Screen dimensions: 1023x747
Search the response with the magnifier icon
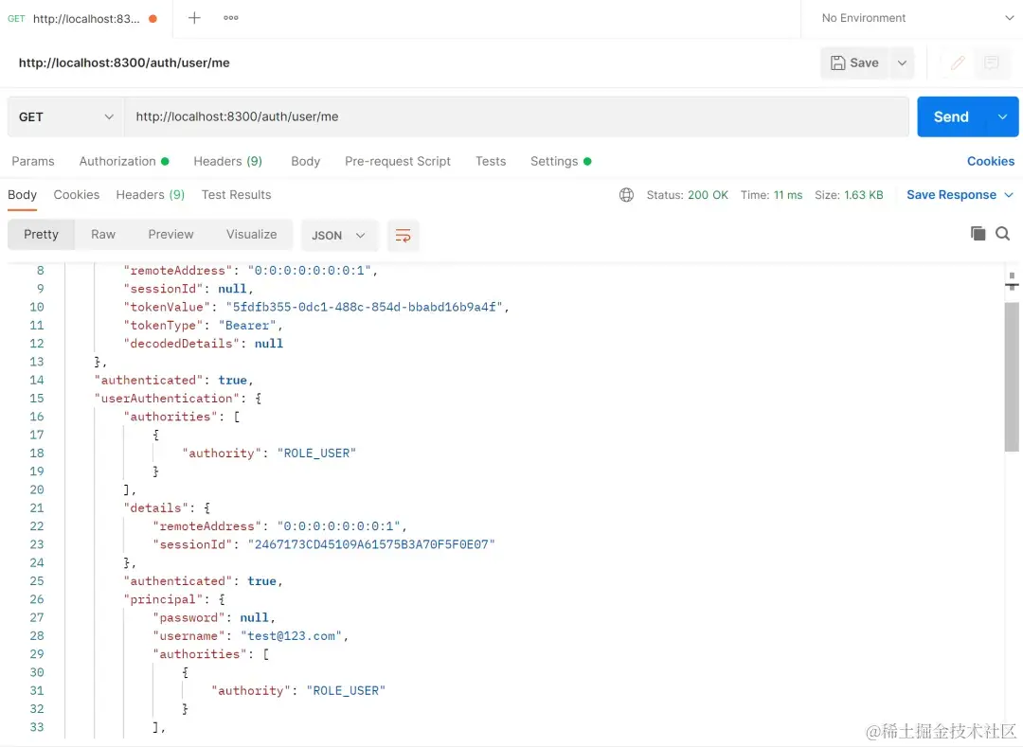[x=1002, y=233]
